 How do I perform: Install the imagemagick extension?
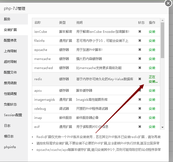coord(152,100)
